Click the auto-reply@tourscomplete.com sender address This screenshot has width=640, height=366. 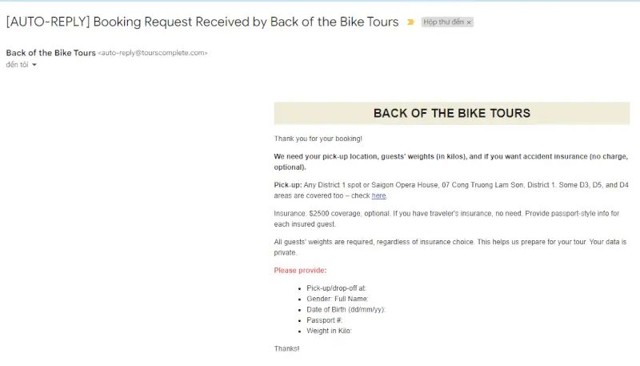(153, 53)
